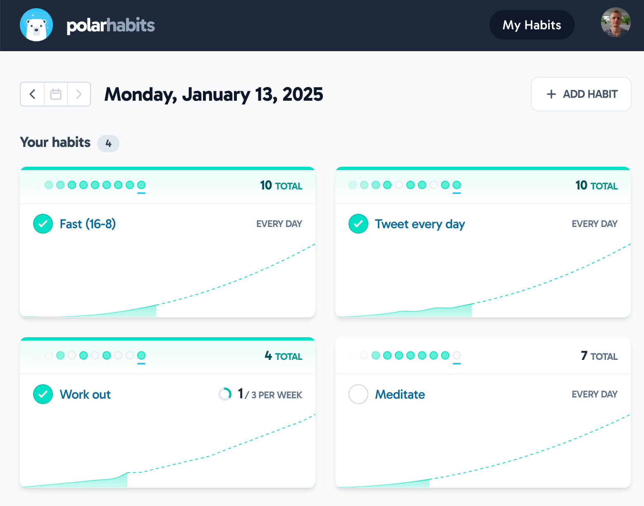Open the My Habits menu
Image resolution: width=644 pixels, height=506 pixels.
[x=532, y=25]
